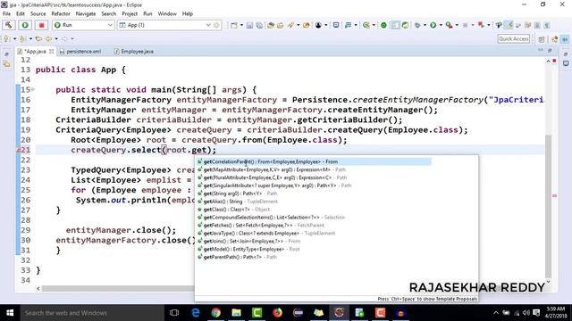
Task: Open Firefox from taskbar
Action: click(x=278, y=313)
